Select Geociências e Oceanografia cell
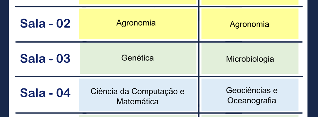Viewport: 318px width, 117px height. tap(250, 95)
